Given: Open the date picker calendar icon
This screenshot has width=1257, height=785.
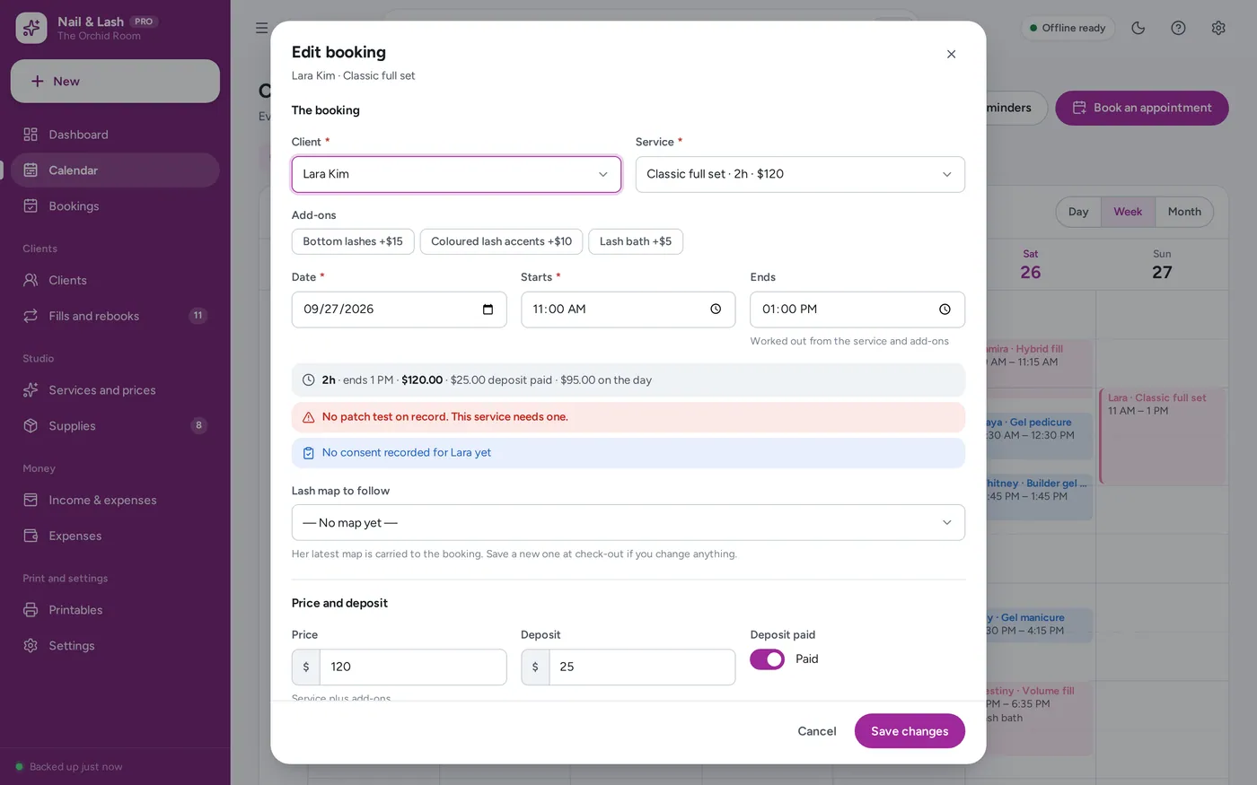Looking at the screenshot, I should point(488,310).
